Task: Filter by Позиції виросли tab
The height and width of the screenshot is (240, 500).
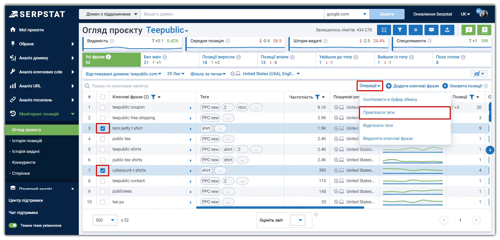Action: pos(228,60)
